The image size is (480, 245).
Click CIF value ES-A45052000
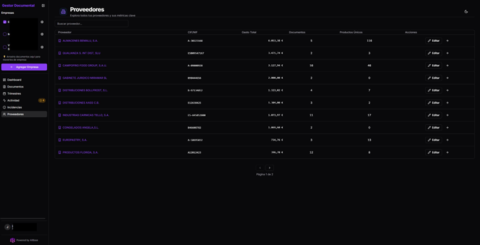[197, 115]
